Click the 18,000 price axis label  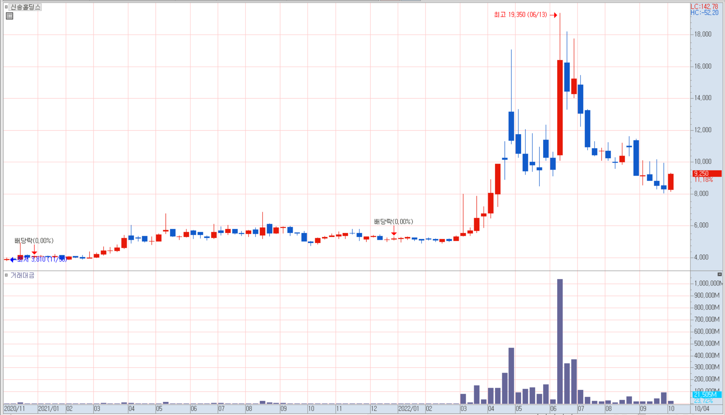click(703, 34)
